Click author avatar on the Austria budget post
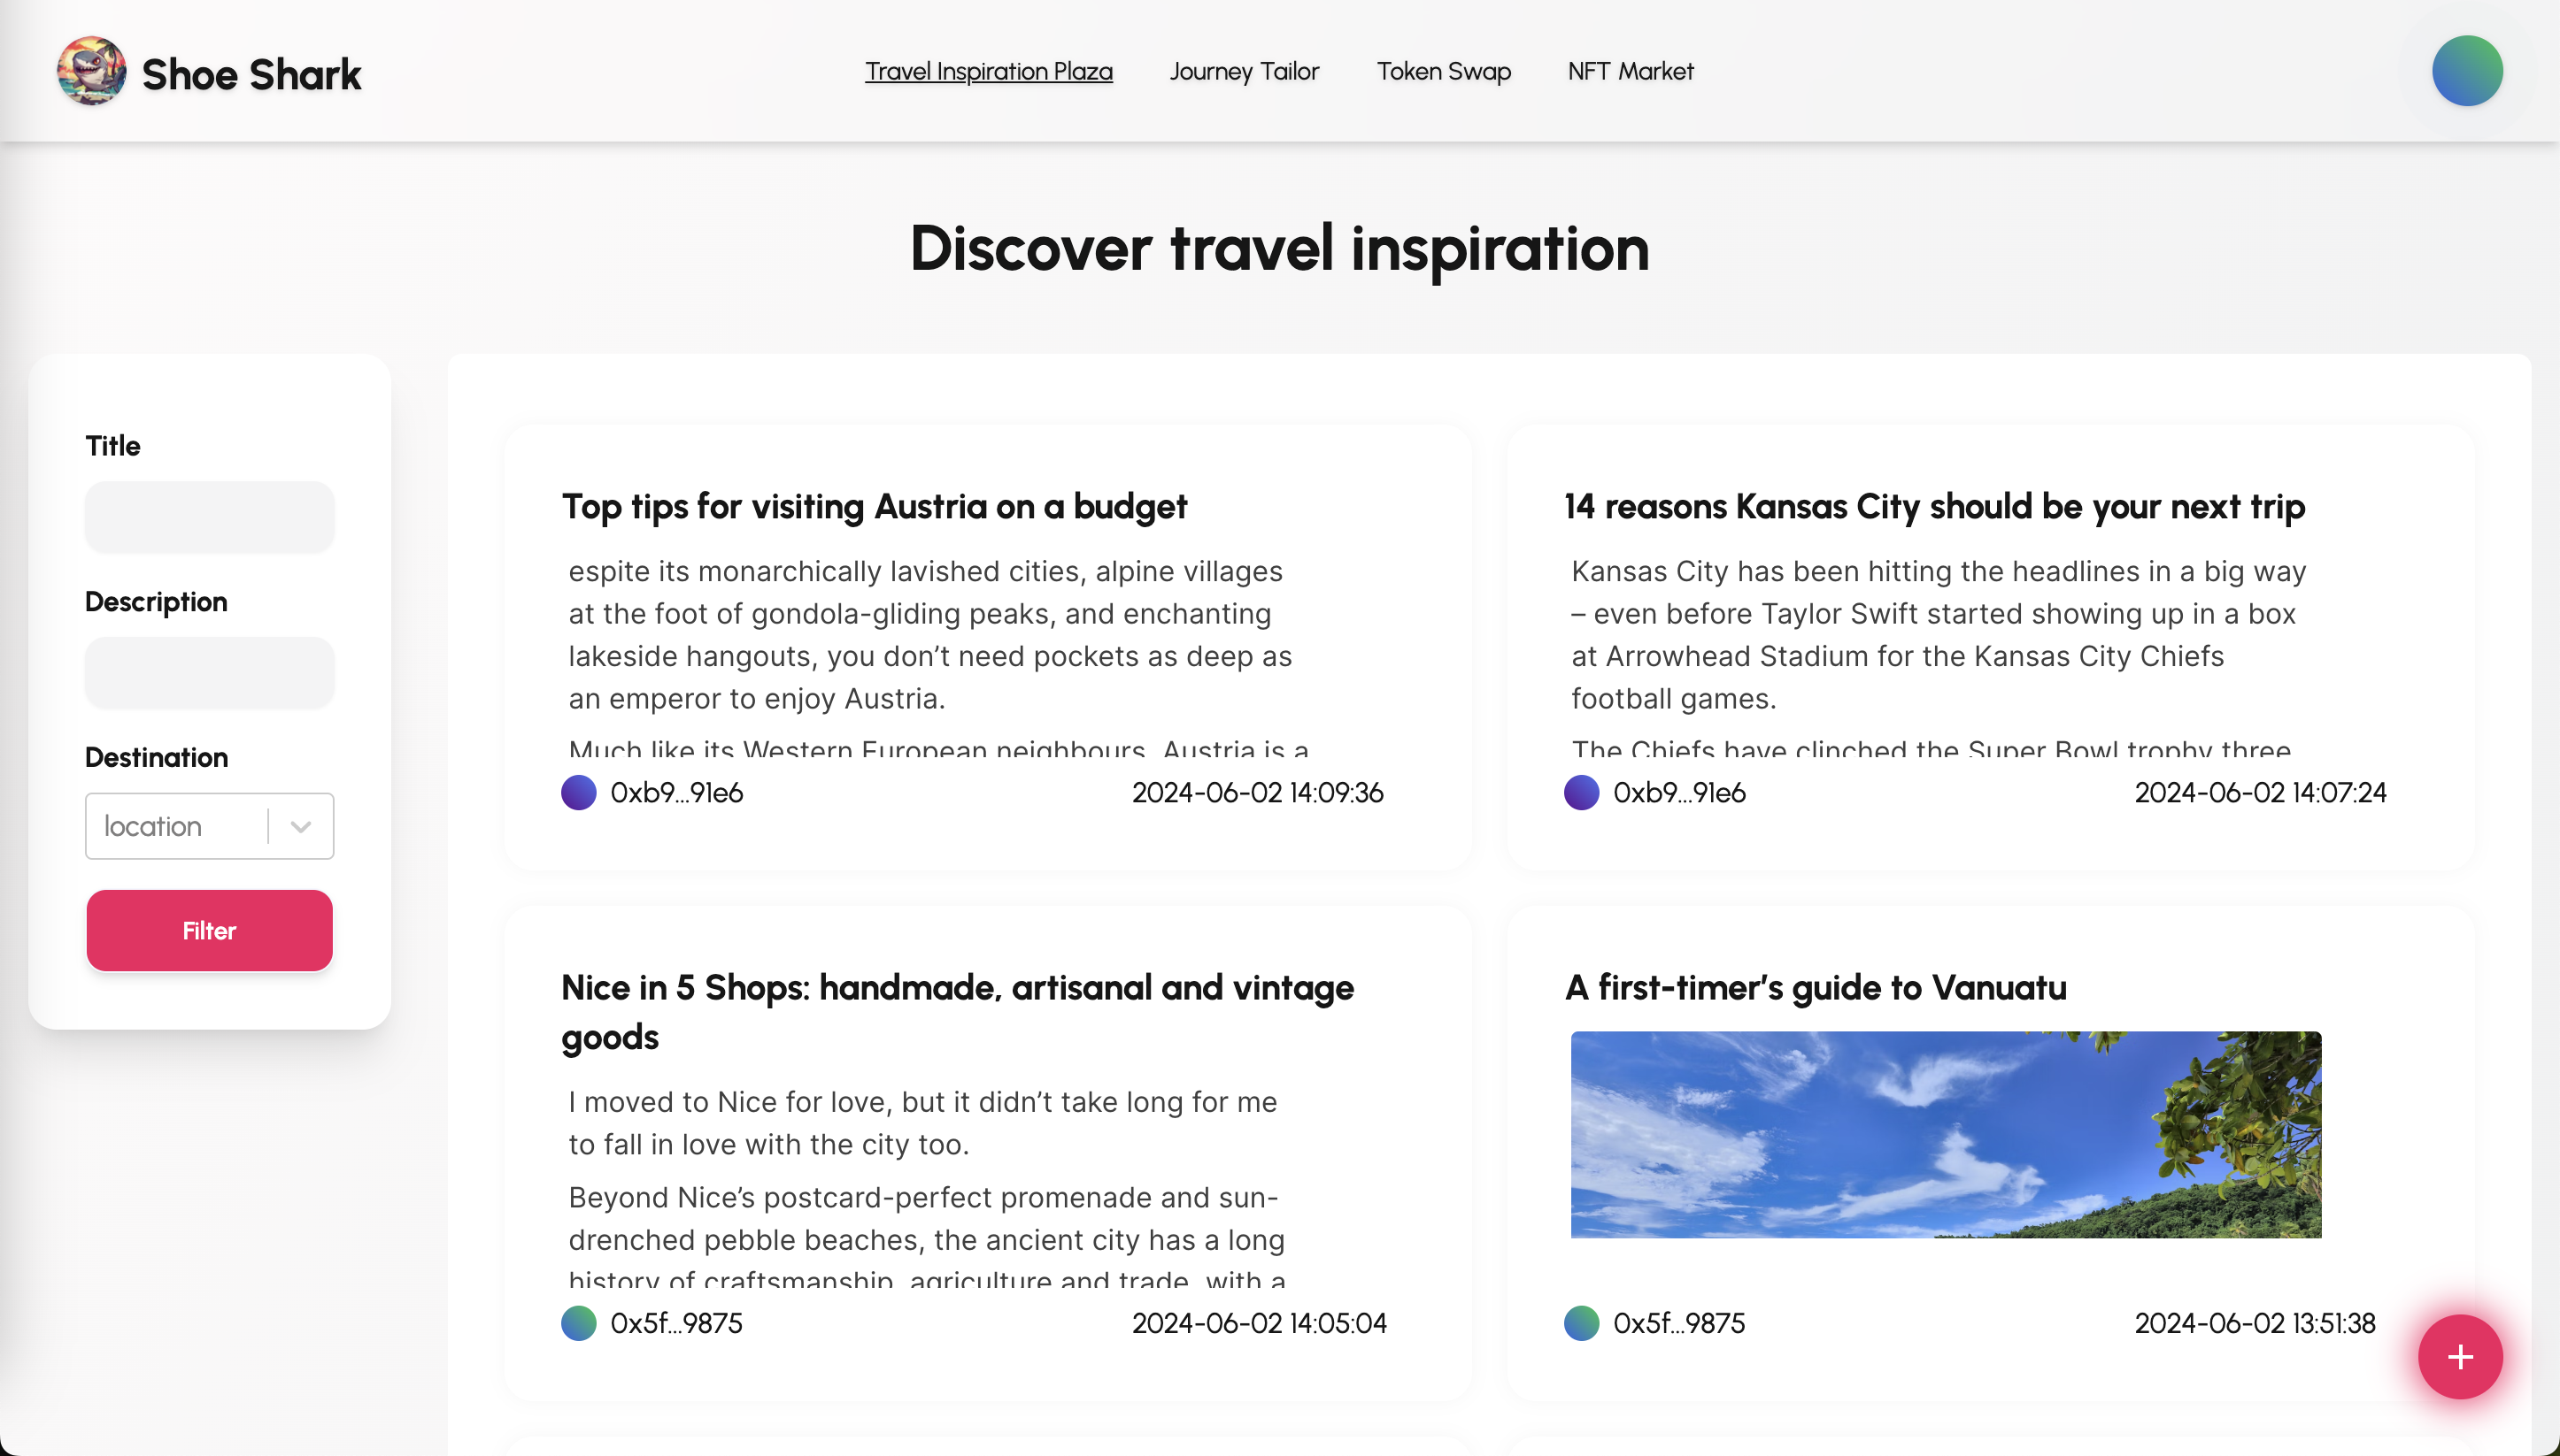The width and height of the screenshot is (2560, 1456). pyautogui.click(x=578, y=793)
